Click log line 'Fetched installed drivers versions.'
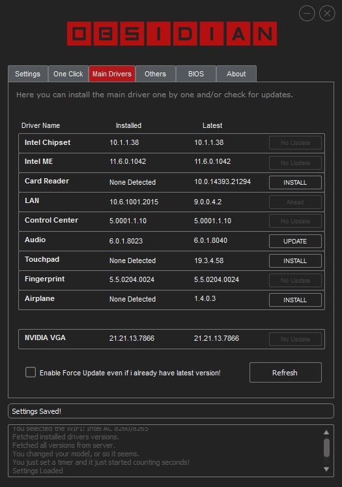 66,437
